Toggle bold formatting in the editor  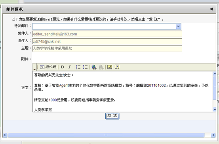63,67
